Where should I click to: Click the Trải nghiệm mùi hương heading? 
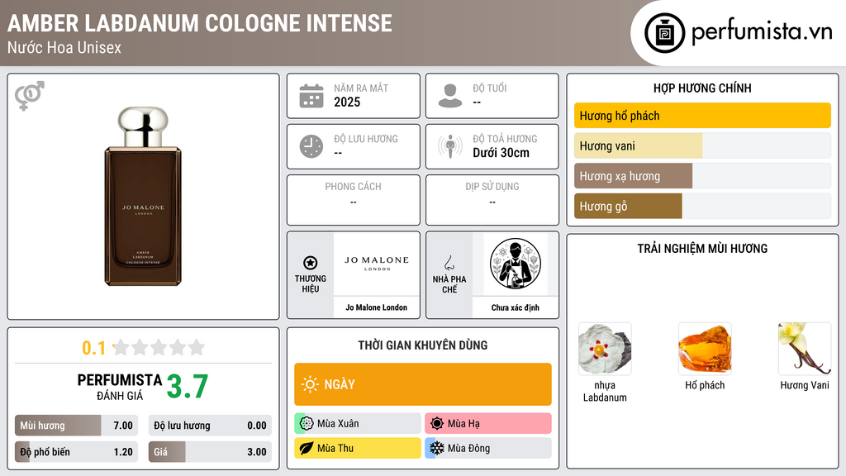click(x=702, y=249)
